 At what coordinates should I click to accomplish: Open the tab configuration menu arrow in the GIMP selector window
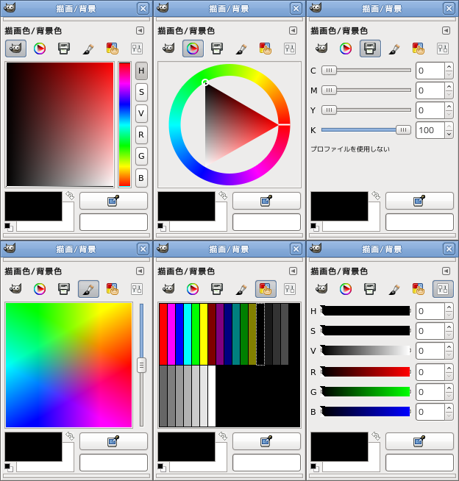[x=140, y=31]
